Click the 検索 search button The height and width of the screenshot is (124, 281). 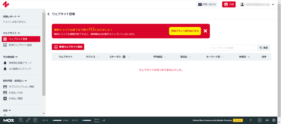click(x=264, y=48)
